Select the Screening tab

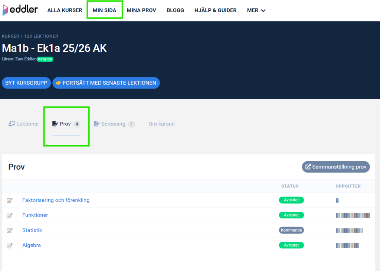[x=114, y=124]
